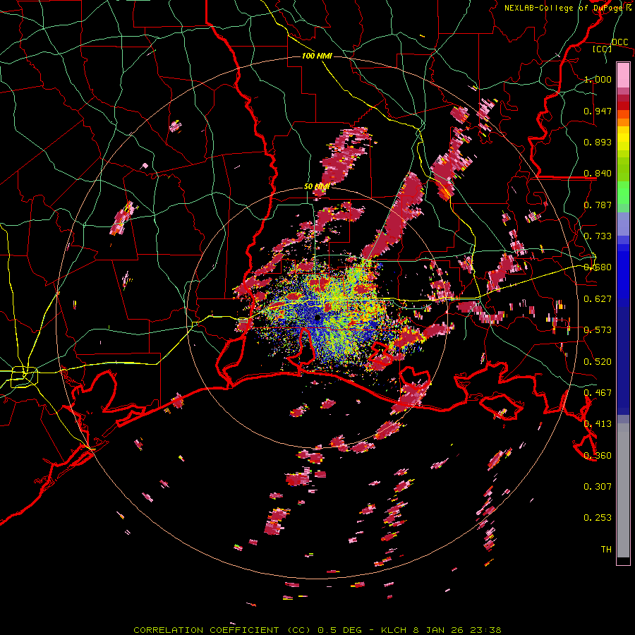Click the black radar site dot
Image resolution: width=635 pixels, height=635 pixels.
click(x=317, y=318)
